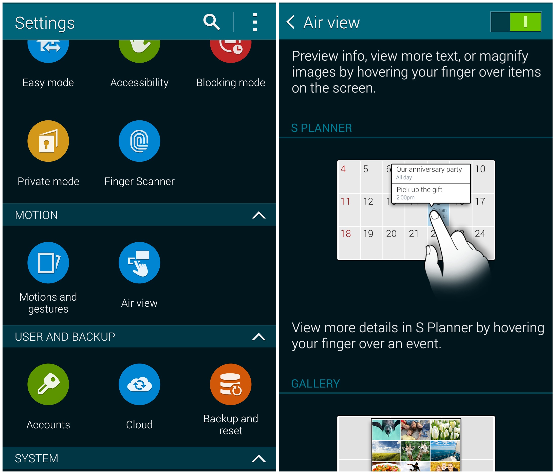Viewport: 555px width, 474px height.
Task: Collapse the SYSTEM section
Action: click(x=258, y=459)
